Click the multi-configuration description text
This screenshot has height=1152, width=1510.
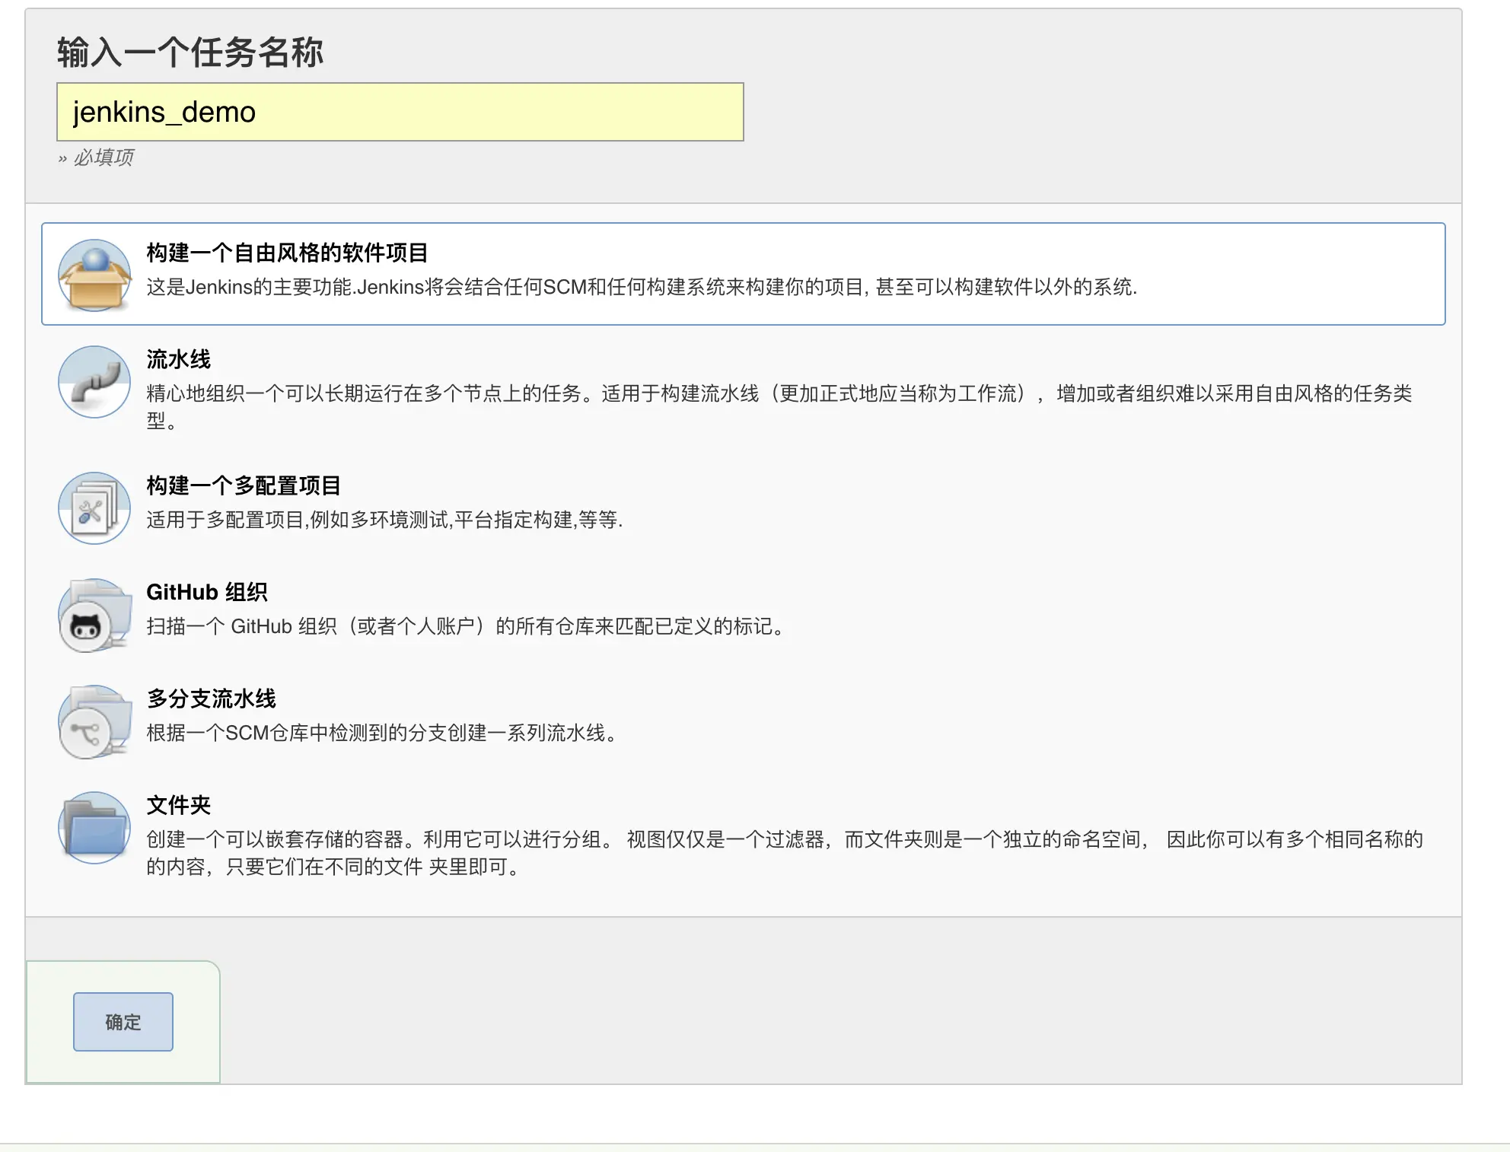tap(384, 520)
